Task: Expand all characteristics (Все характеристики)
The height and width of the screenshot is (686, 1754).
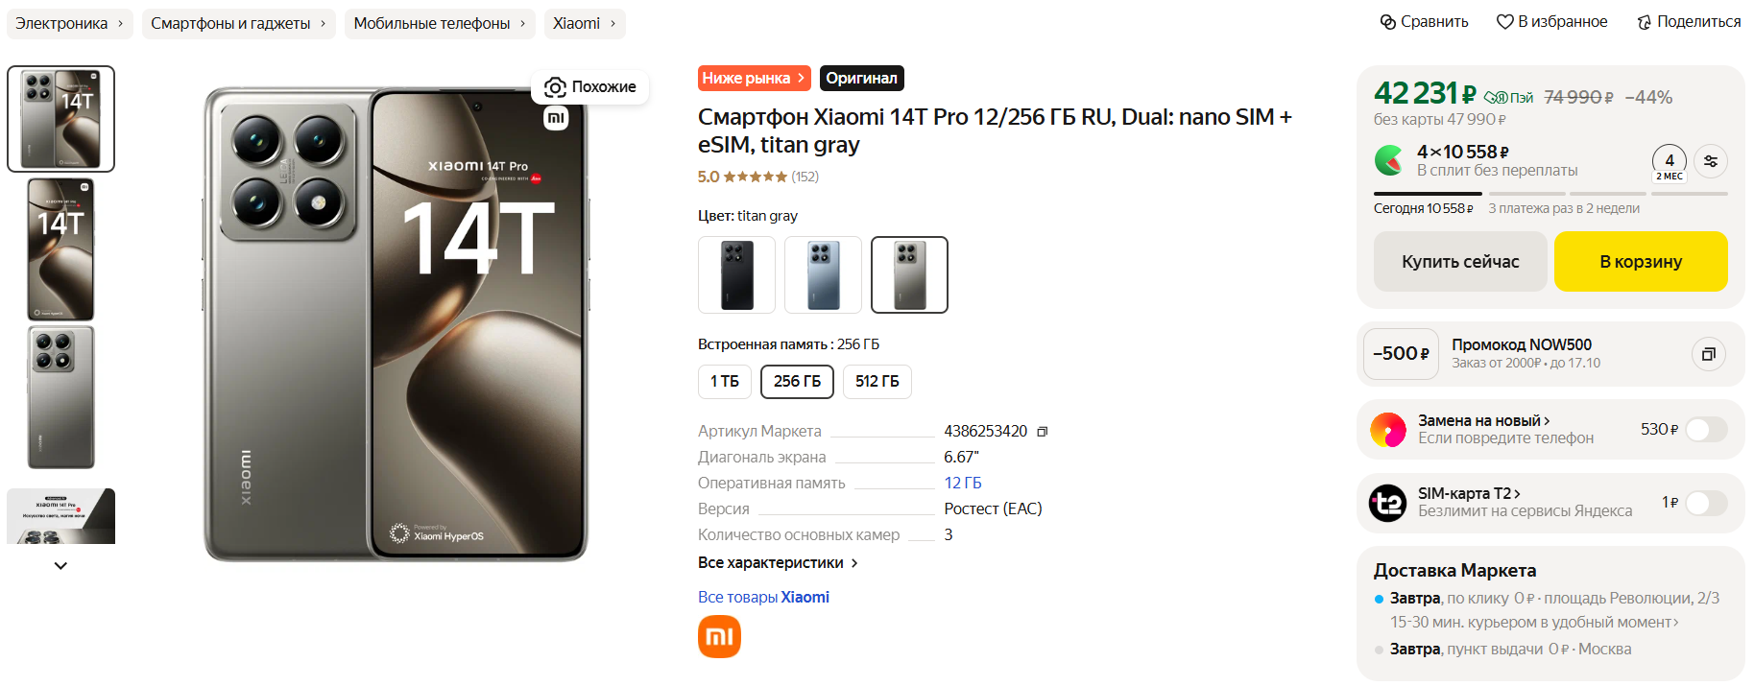Action: 777,563
